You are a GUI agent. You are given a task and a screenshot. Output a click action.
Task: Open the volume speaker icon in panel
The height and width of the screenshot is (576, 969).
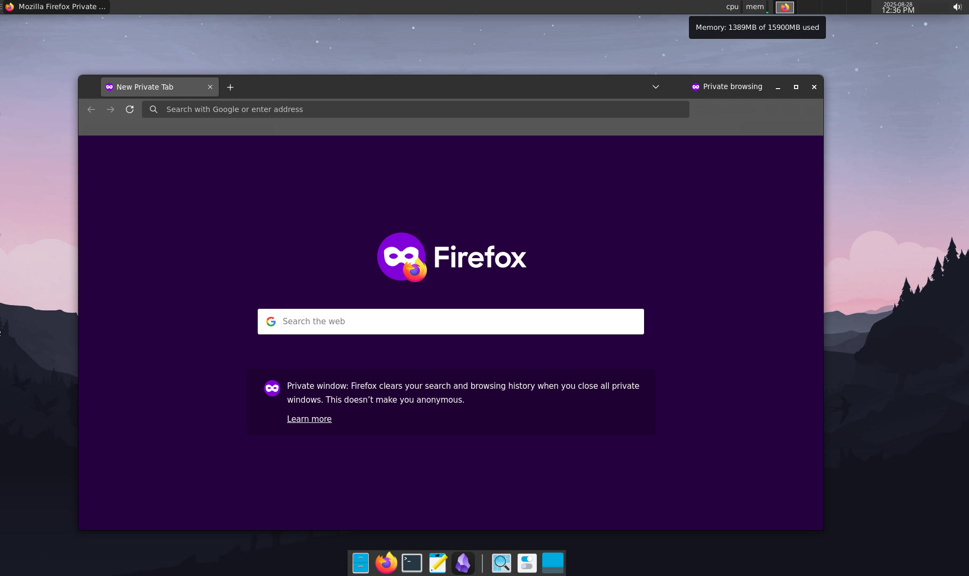pyautogui.click(x=957, y=7)
